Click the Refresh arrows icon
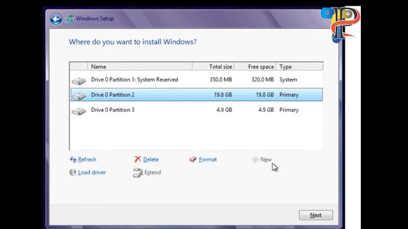The height and width of the screenshot is (229, 408). click(x=73, y=159)
